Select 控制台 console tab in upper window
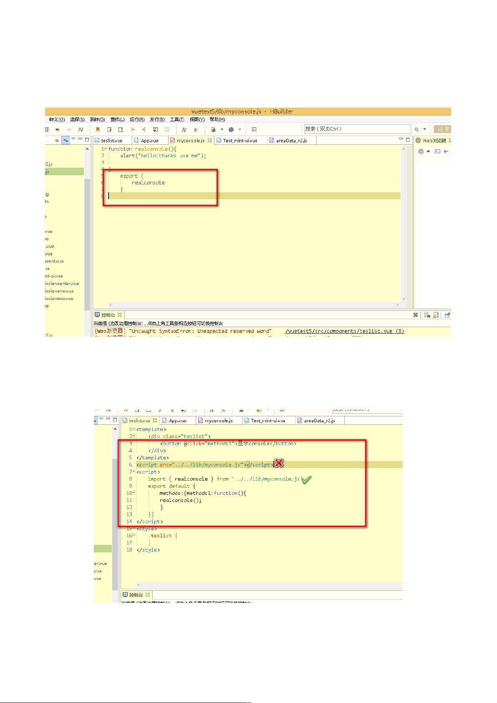 pyautogui.click(x=108, y=315)
